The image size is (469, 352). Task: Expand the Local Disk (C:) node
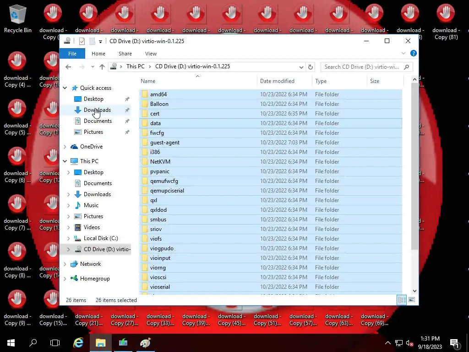[x=69, y=238]
